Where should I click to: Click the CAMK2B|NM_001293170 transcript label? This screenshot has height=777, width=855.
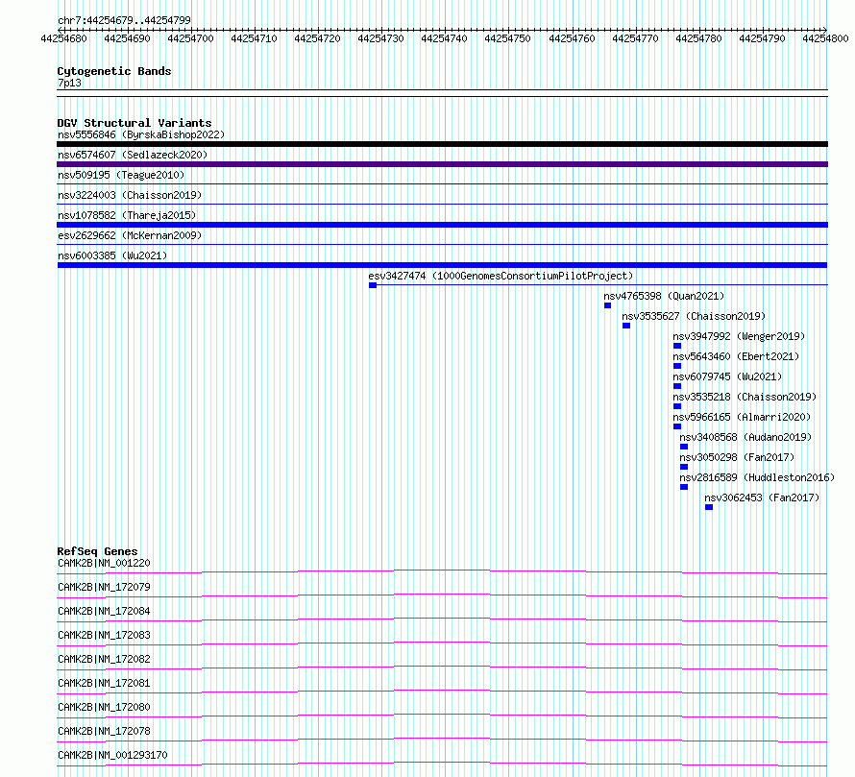click(x=112, y=755)
